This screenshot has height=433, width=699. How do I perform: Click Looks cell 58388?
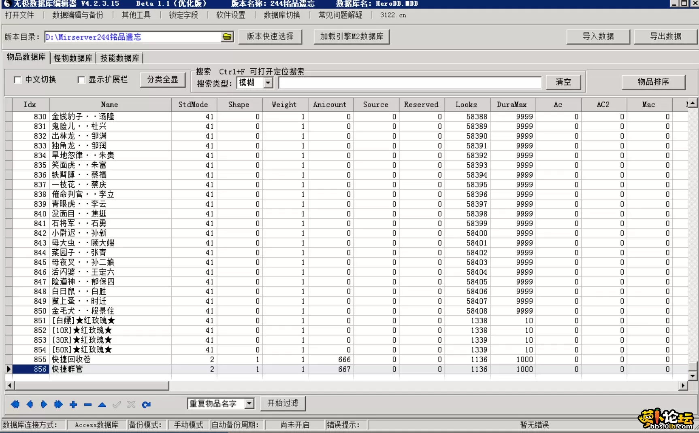point(467,117)
